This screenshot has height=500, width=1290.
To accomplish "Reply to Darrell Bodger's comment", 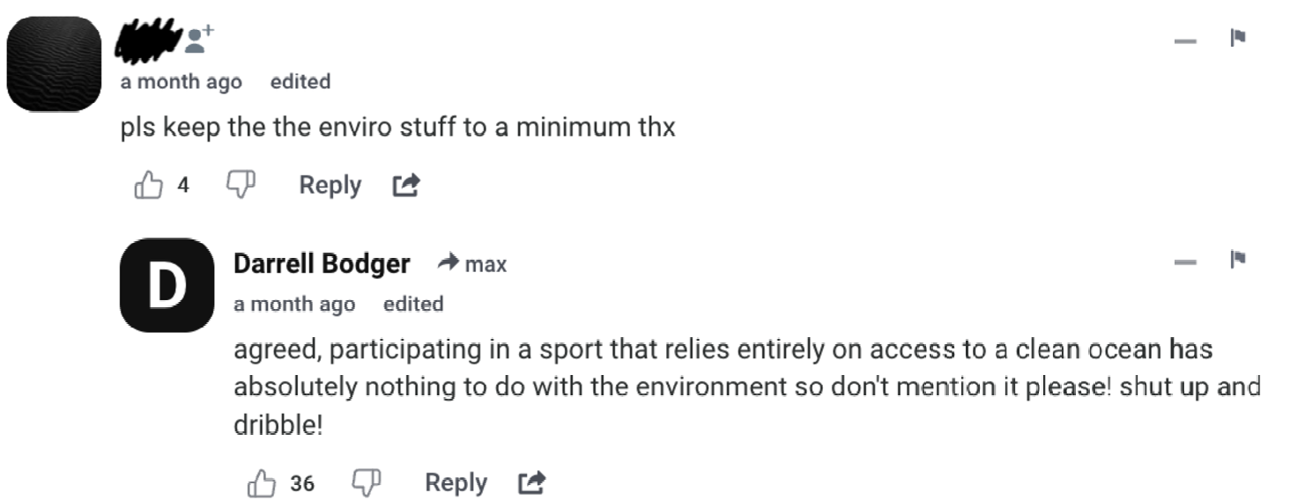I will [x=456, y=482].
